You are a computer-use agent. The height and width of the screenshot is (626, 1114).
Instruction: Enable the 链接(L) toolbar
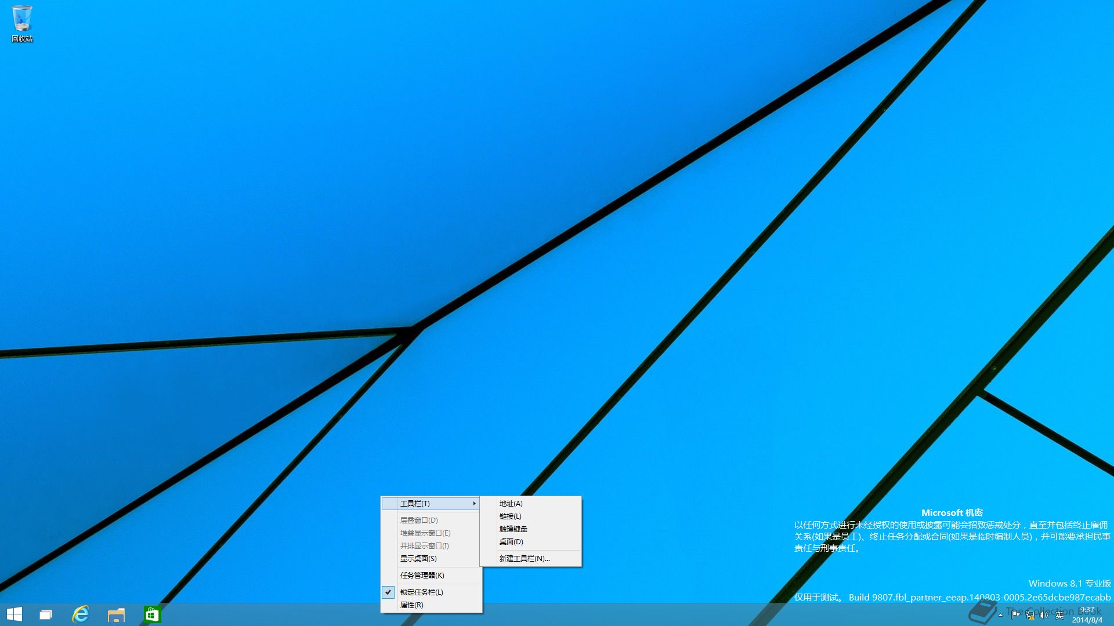click(531, 516)
